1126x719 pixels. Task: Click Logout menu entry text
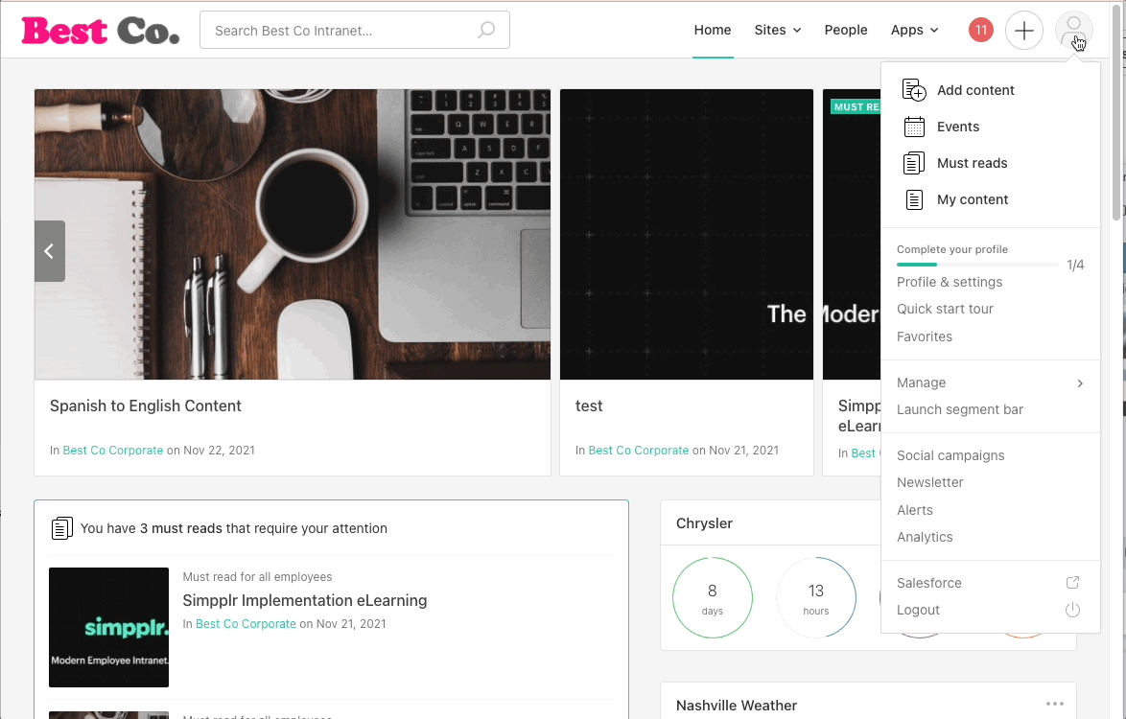pyautogui.click(x=918, y=610)
